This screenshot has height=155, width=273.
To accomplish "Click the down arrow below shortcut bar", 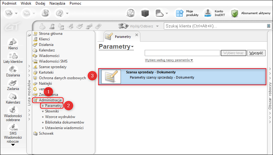I will point(13,145).
